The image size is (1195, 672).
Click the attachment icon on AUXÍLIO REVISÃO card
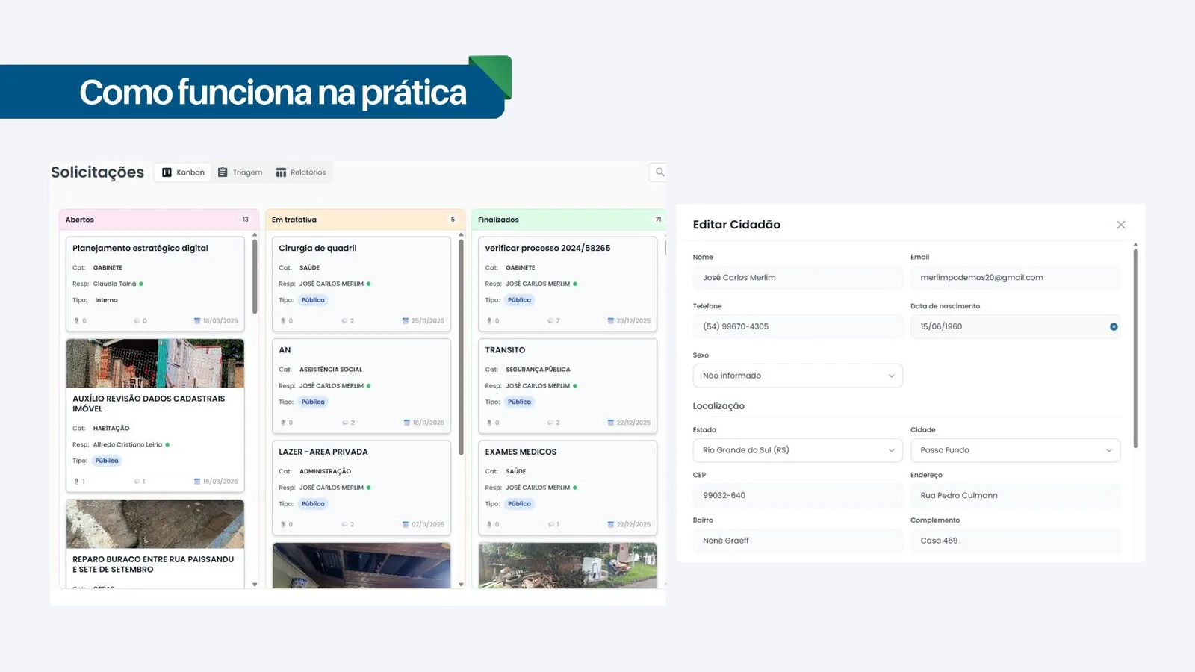pyautogui.click(x=77, y=482)
